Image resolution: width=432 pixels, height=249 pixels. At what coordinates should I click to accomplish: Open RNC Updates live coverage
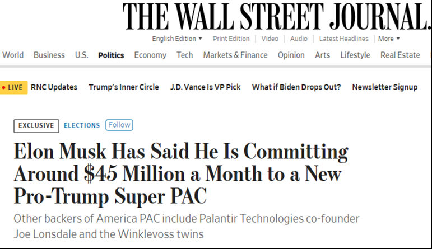click(54, 87)
